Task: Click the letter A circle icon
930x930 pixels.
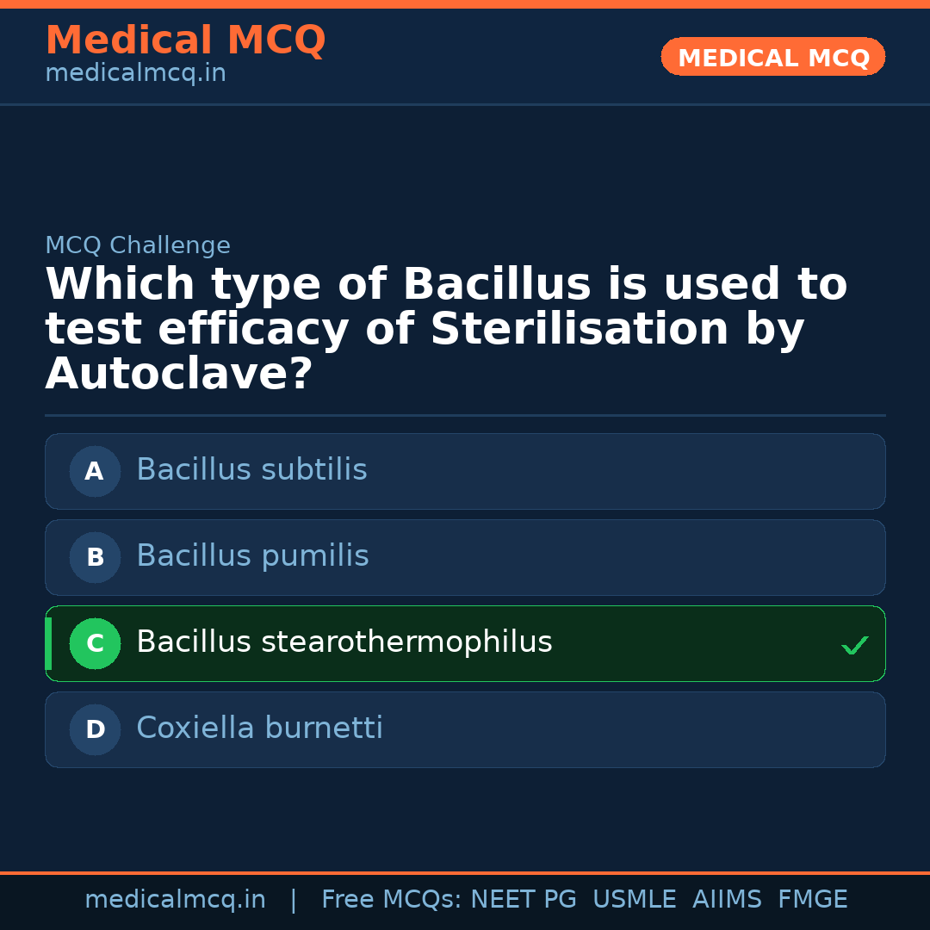Action: [x=95, y=471]
